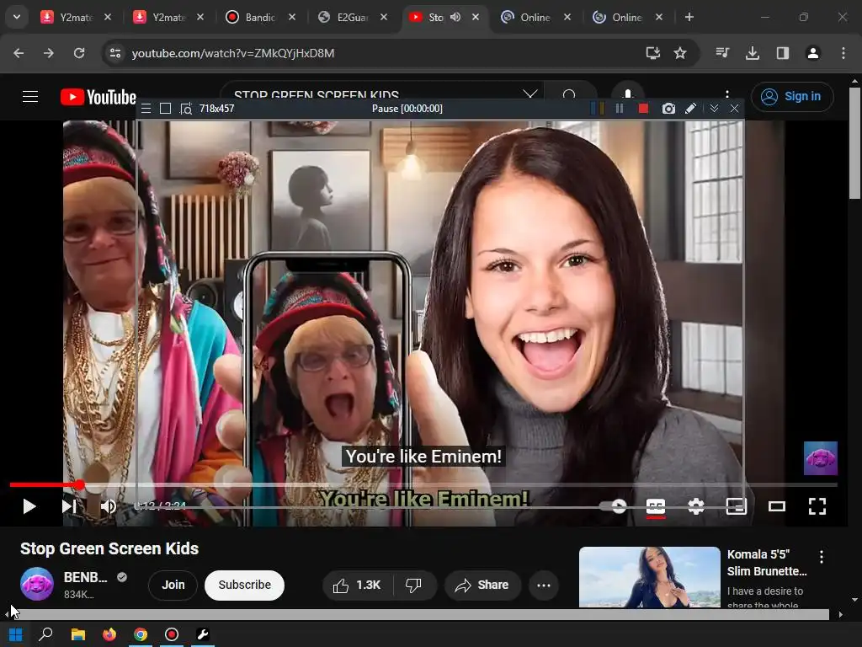
Task: Go to the YouTube home logo
Action: (98, 97)
